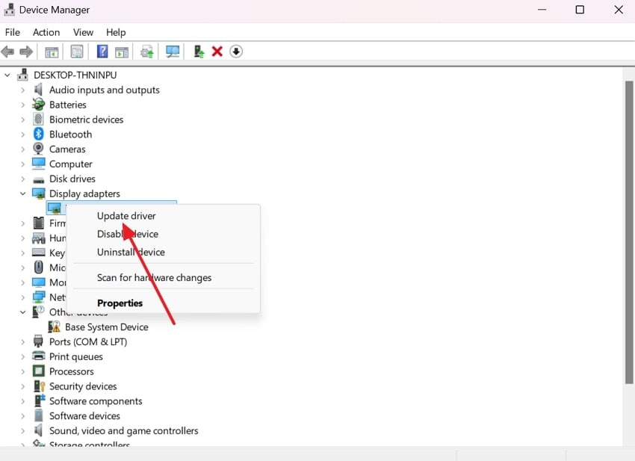The image size is (635, 461).
Task: Click the Processors chip icon
Action: tap(38, 371)
